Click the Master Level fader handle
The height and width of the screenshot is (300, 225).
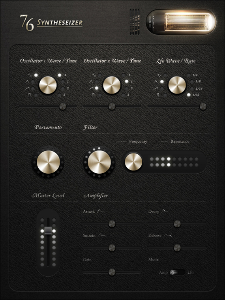[48, 231]
